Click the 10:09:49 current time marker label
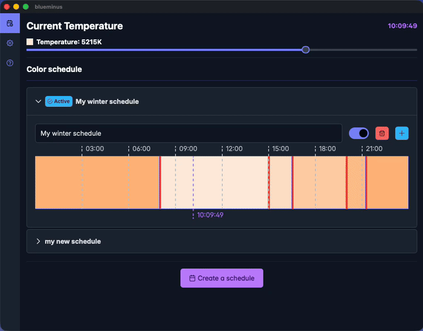423x331 pixels. [x=210, y=215]
